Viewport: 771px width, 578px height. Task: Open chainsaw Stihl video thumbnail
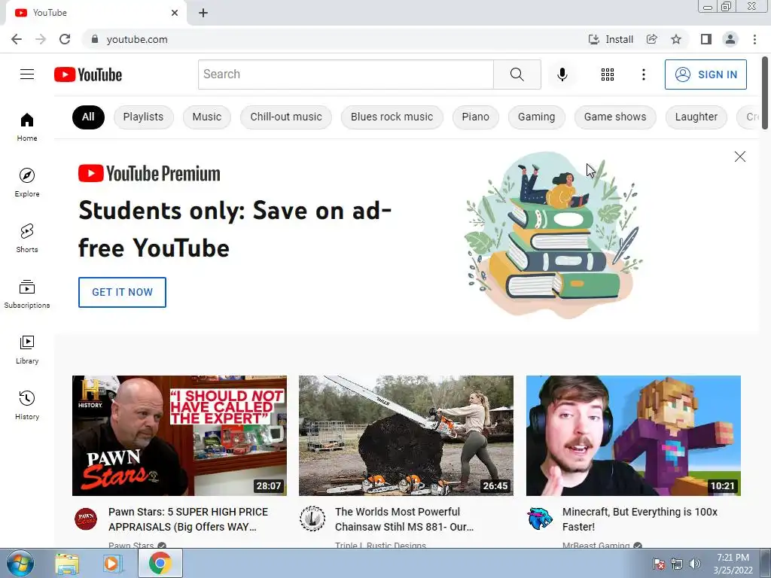[406, 436]
